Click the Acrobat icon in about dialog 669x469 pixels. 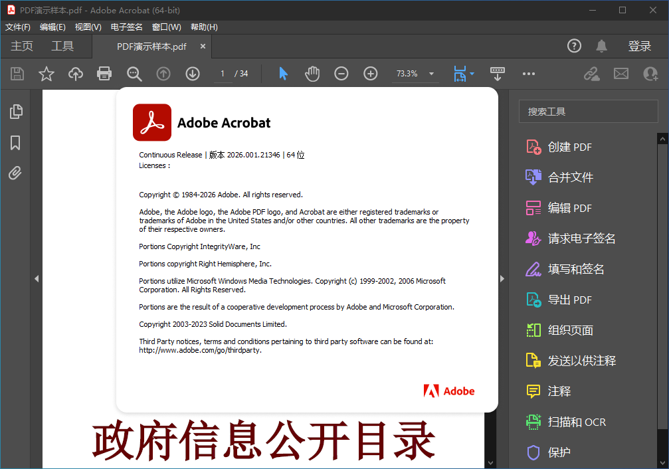click(x=152, y=122)
